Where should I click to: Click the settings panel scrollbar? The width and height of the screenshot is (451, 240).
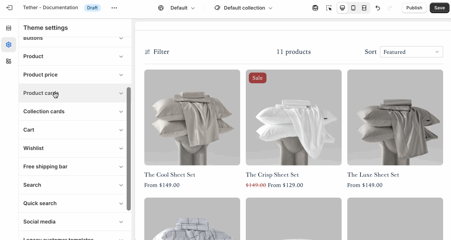coord(129,149)
